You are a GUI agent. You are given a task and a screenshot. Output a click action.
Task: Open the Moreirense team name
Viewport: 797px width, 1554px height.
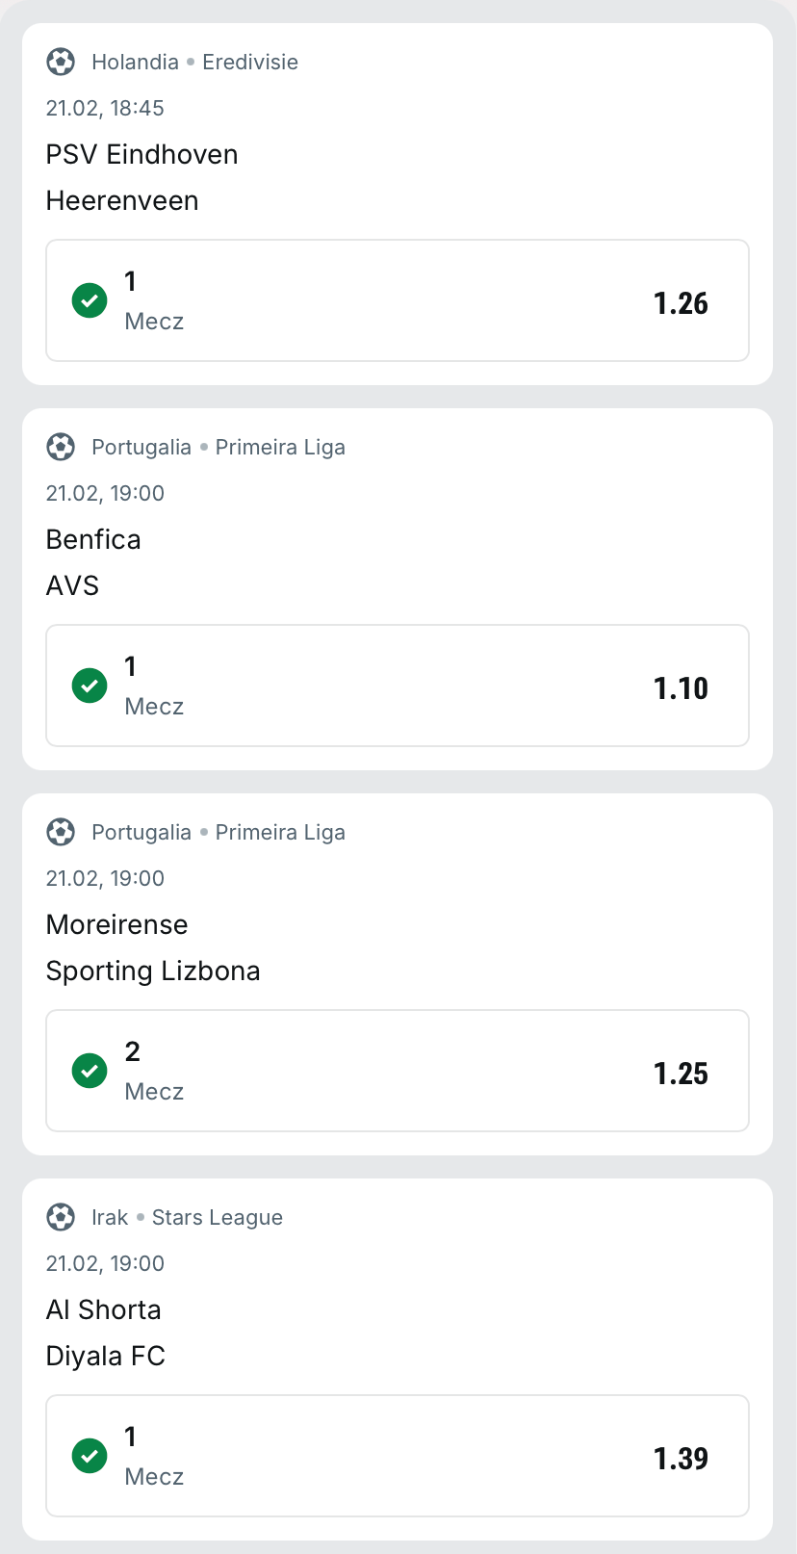116,924
